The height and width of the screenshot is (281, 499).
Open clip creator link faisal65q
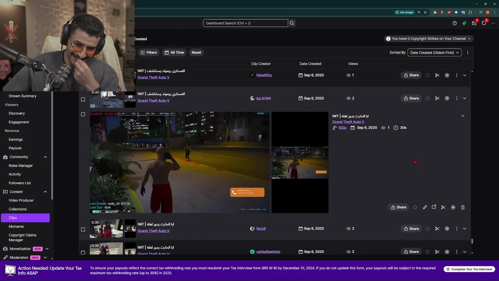pyautogui.click(x=264, y=75)
